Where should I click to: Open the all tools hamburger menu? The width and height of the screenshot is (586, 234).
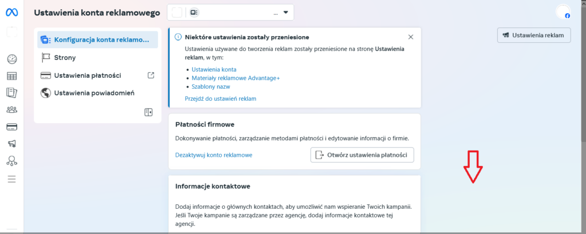click(x=12, y=179)
